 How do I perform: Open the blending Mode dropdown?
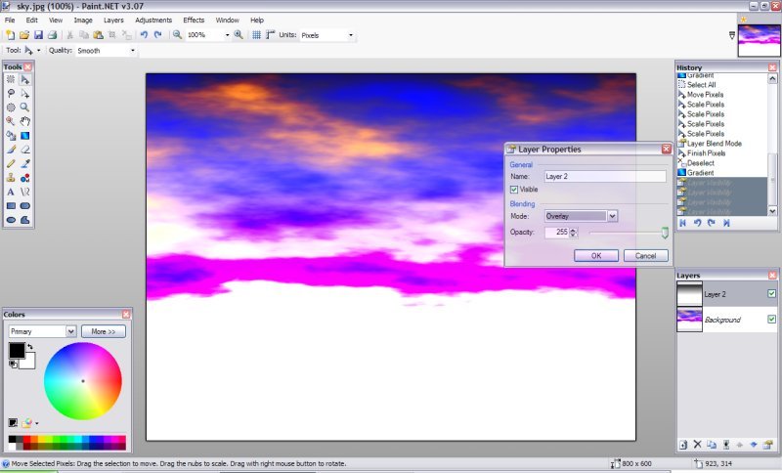[612, 216]
